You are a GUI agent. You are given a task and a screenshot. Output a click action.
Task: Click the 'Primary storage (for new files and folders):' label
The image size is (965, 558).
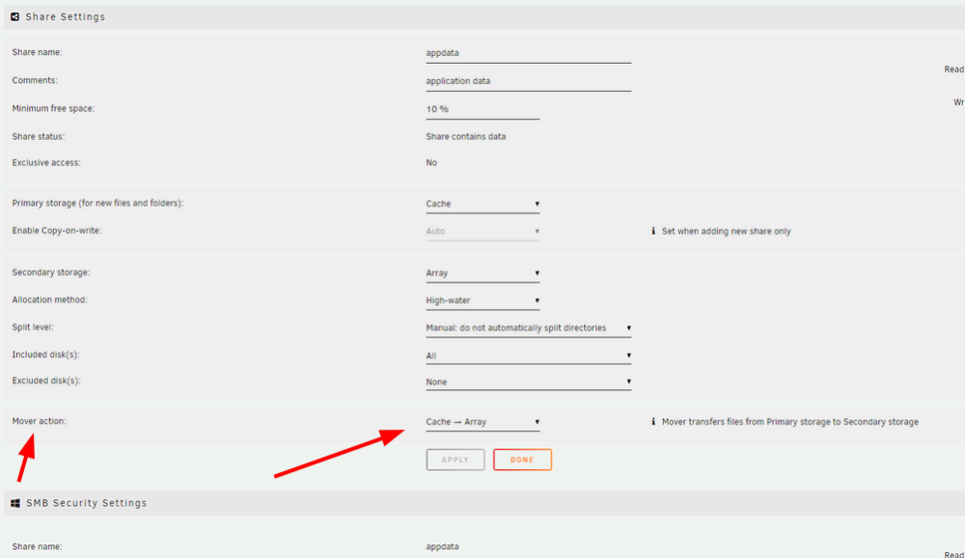(x=97, y=204)
